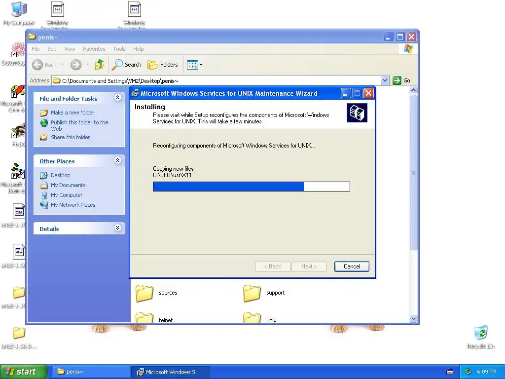Open My Documents from Other Places
Image resolution: width=505 pixels, height=379 pixels.
pyautogui.click(x=68, y=185)
